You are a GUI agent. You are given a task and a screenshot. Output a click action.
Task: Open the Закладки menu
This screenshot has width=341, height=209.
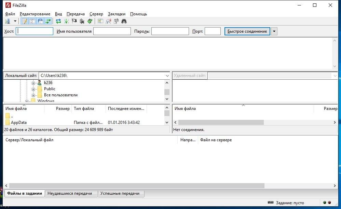point(117,14)
